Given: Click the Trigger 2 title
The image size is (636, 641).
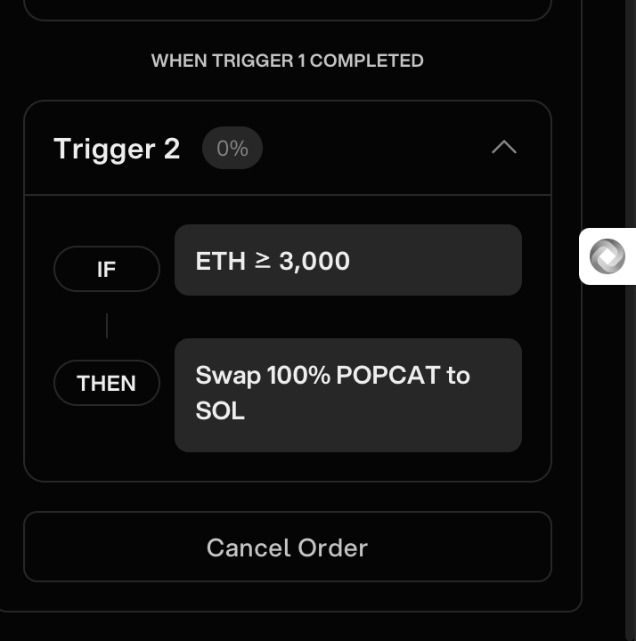Looking at the screenshot, I should pos(117,148).
